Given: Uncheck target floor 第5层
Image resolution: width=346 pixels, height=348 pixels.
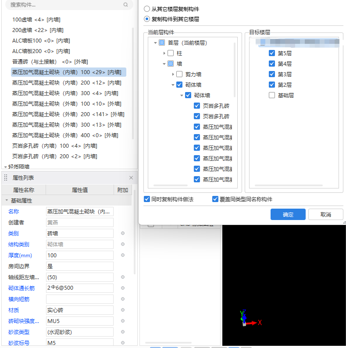Looking at the screenshot, I should (x=272, y=53).
